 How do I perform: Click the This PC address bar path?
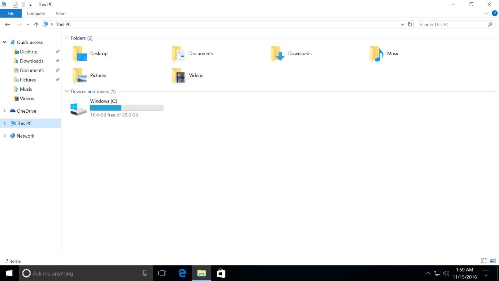[63, 25]
